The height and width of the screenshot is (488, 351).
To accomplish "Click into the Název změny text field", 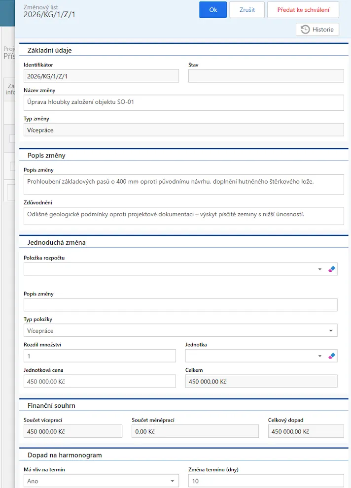I will [x=183, y=102].
